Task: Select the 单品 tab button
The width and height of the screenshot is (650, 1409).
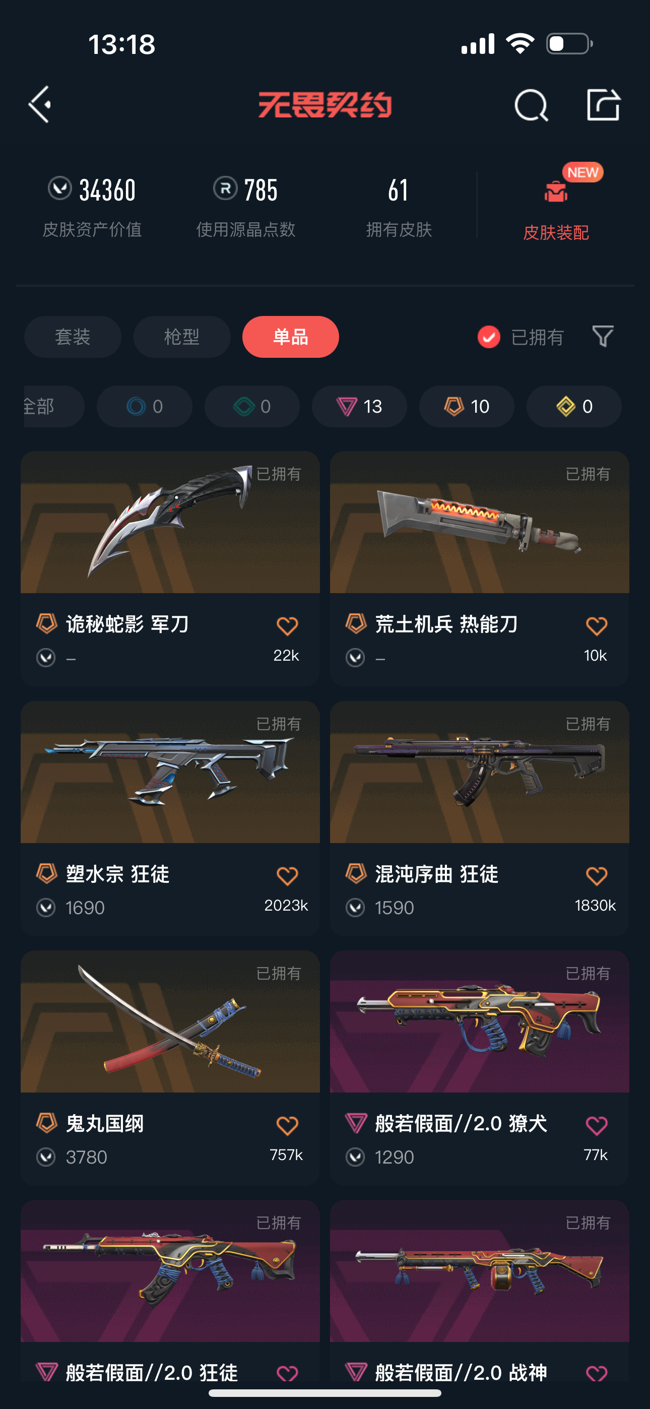Action: tap(291, 337)
